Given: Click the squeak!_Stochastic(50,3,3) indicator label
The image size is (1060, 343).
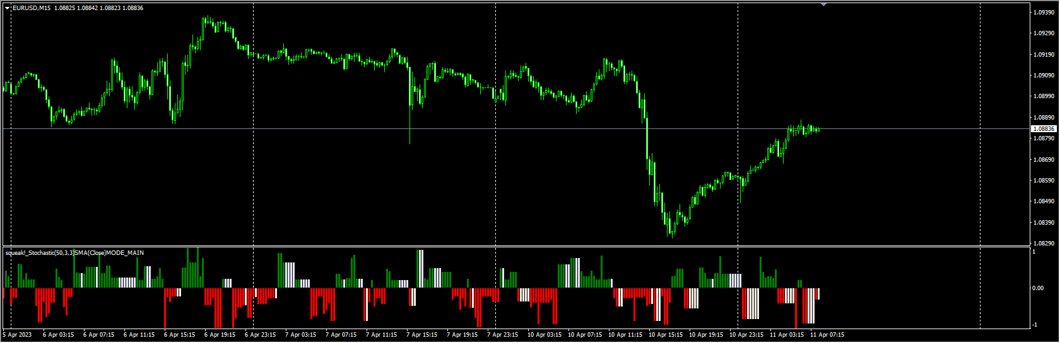Looking at the screenshot, I should pyautogui.click(x=74, y=252).
